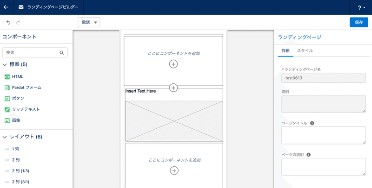Image resolution: width=372 pixels, height=188 pixels.
Task: Click the ランディングページ名 field with test0613
Action: 323,78
